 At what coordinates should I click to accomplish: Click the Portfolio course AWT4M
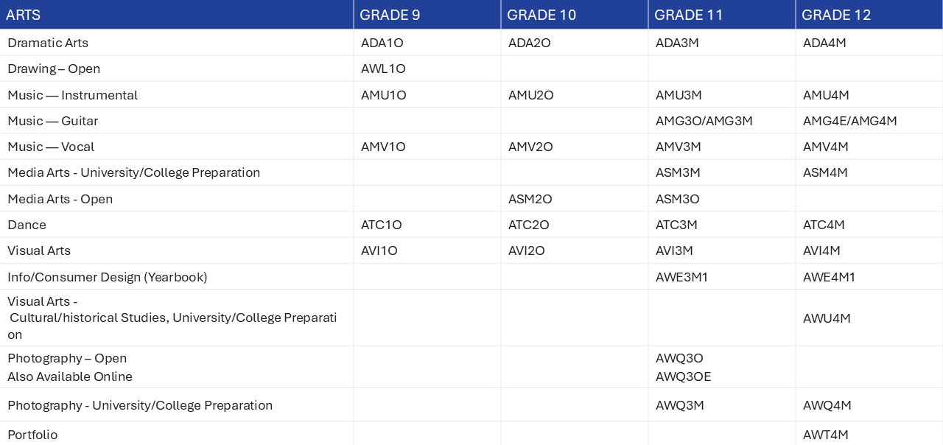(826, 435)
